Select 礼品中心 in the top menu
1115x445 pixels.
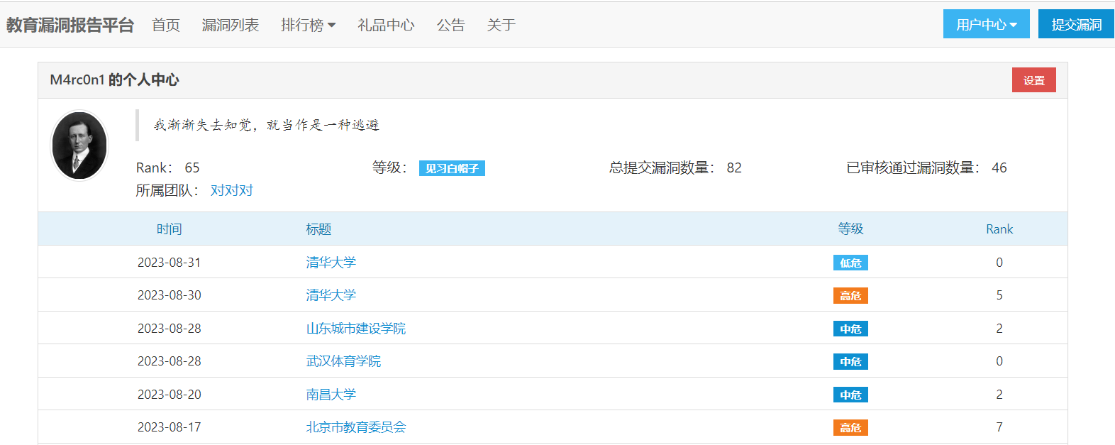coord(386,25)
